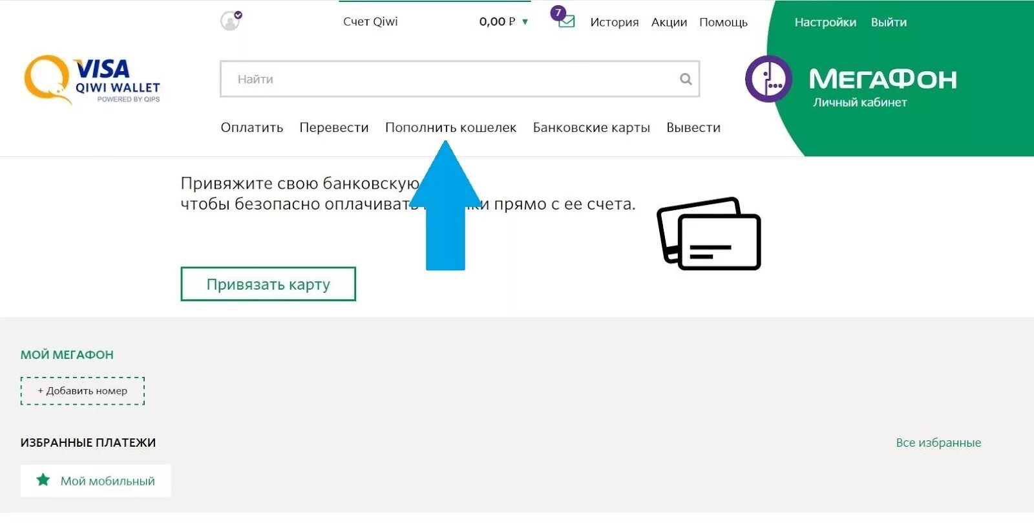Screen dimensions: 1034x523
Task: Click the ИЗБРАННЫЕ ПЛАТЕЖИ section heading
Action: click(88, 442)
